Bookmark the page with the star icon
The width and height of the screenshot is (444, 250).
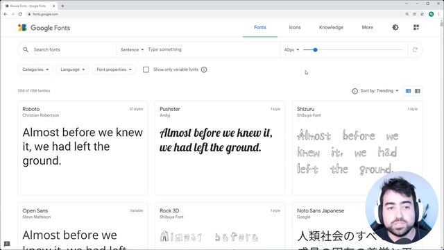[422, 14]
